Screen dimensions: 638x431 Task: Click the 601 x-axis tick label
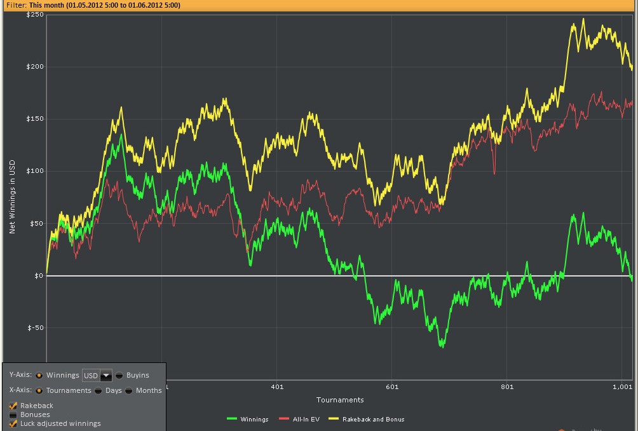click(x=392, y=387)
